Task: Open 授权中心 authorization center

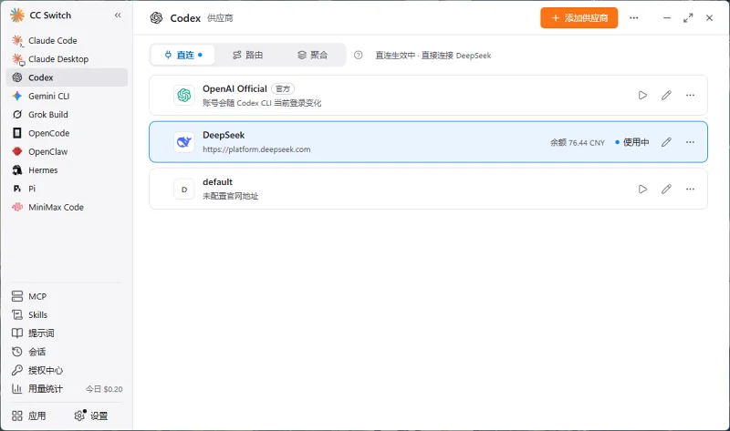Action: point(67,371)
